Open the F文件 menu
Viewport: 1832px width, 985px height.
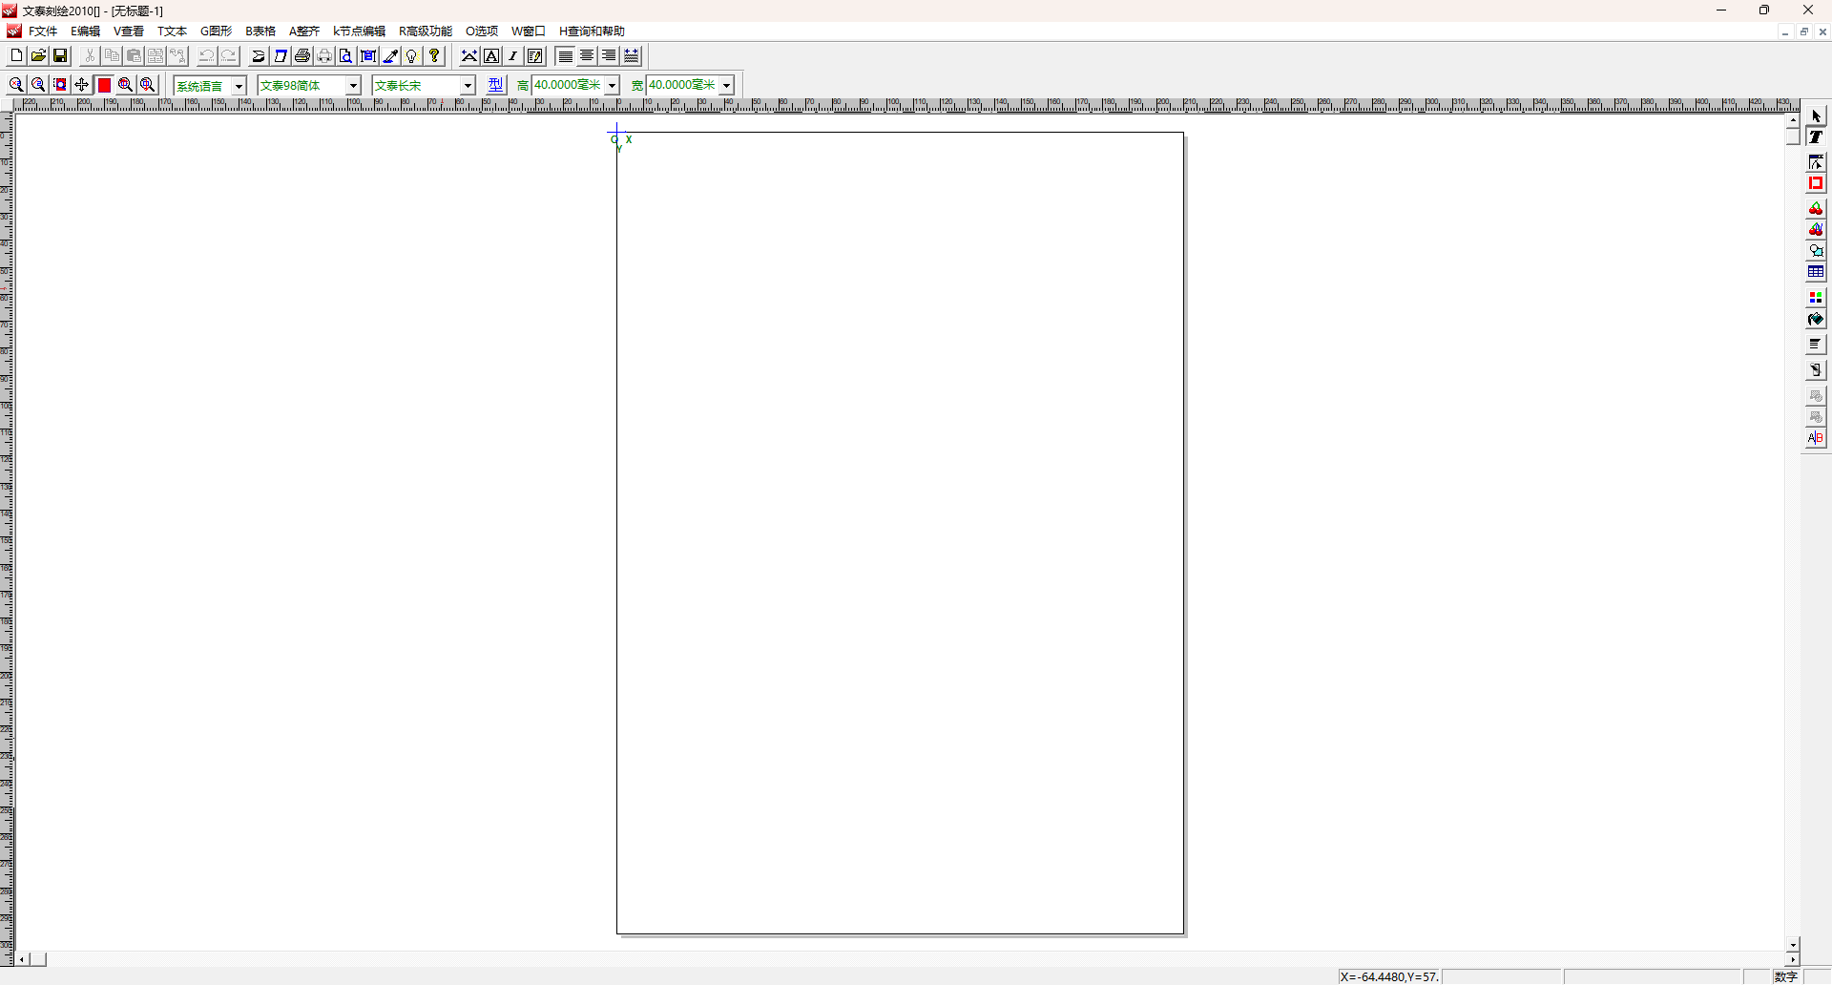(x=43, y=31)
